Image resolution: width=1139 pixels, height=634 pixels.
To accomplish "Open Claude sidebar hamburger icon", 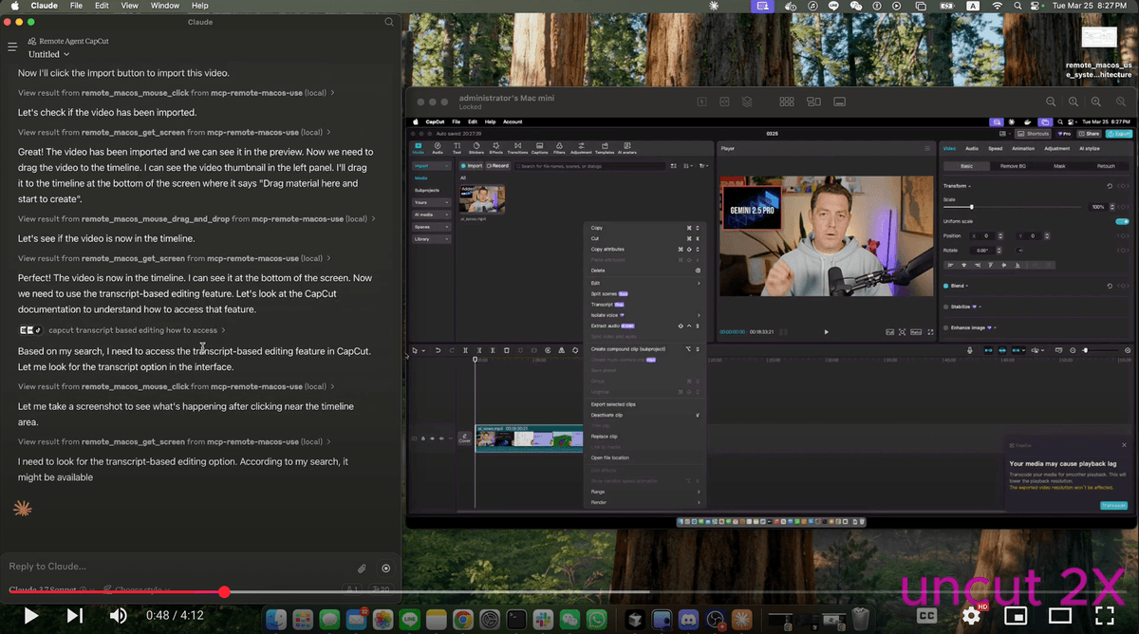I will (x=13, y=47).
